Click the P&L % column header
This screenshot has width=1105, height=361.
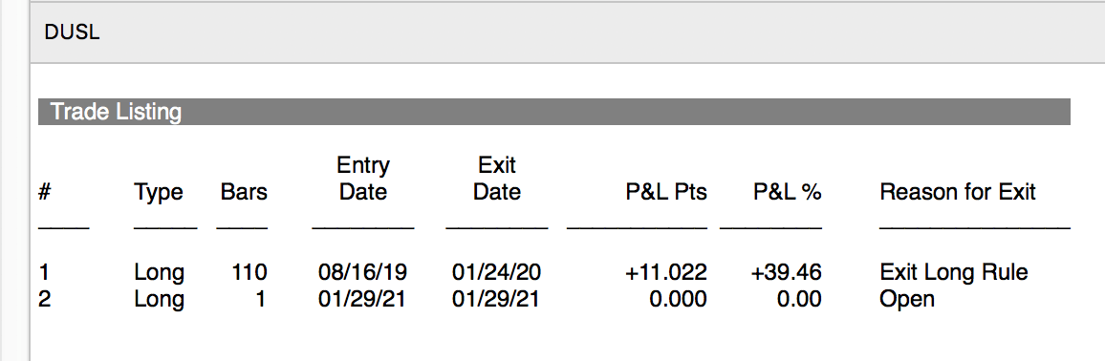pyautogui.click(x=788, y=192)
